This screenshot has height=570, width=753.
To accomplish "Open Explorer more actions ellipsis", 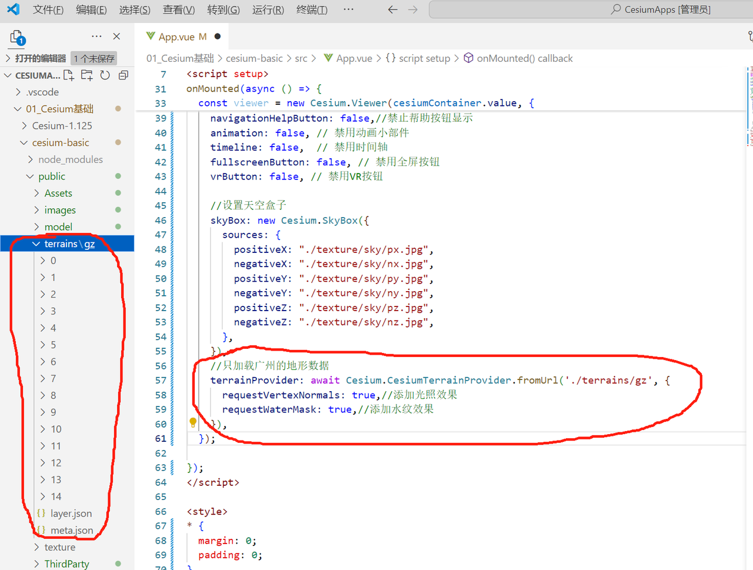I will point(96,36).
